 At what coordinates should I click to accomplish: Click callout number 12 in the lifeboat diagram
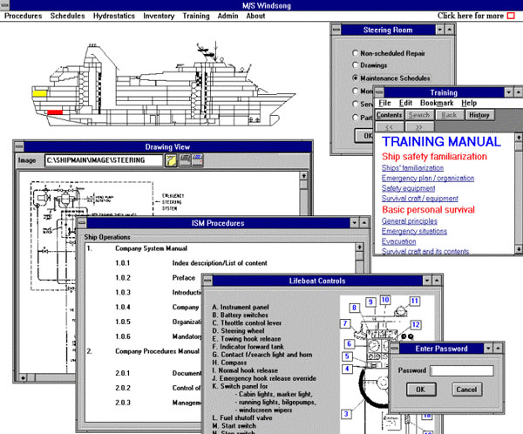point(416,324)
